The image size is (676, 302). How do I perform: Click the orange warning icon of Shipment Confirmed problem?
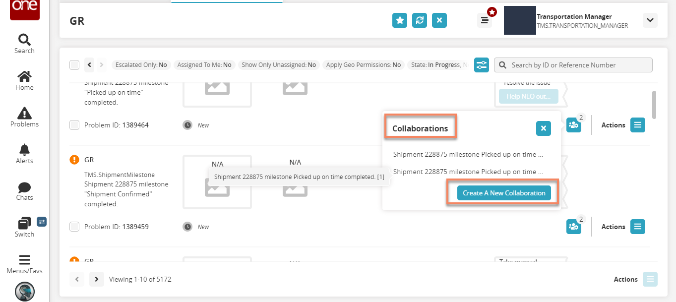click(74, 160)
